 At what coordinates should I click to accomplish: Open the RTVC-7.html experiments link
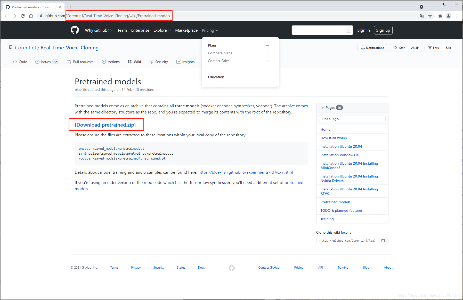[x=246, y=172]
